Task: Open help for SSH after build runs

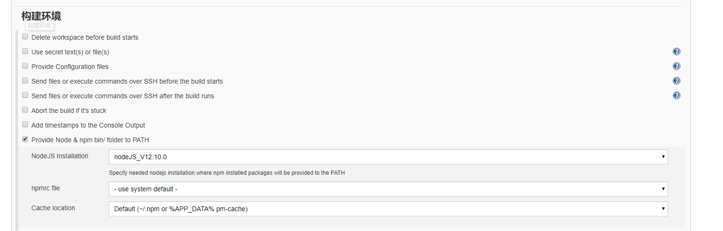Action: point(676,95)
